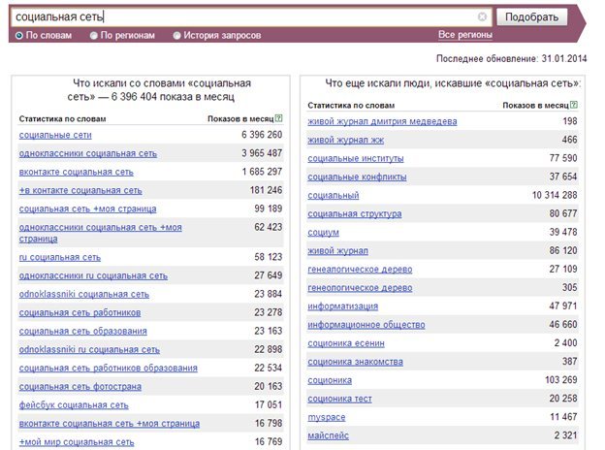Open 'социальная сеть фотострана' keyword link
Screen dimensions: 605x450
(x=80, y=387)
